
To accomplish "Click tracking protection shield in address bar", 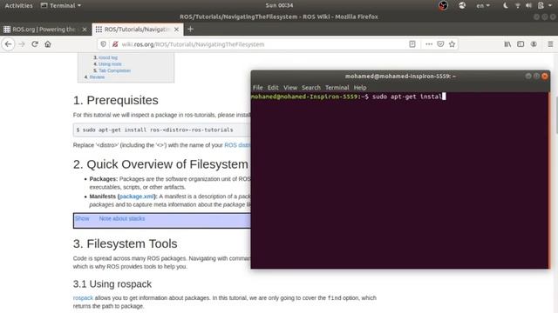I will pyautogui.click(x=103, y=44).
